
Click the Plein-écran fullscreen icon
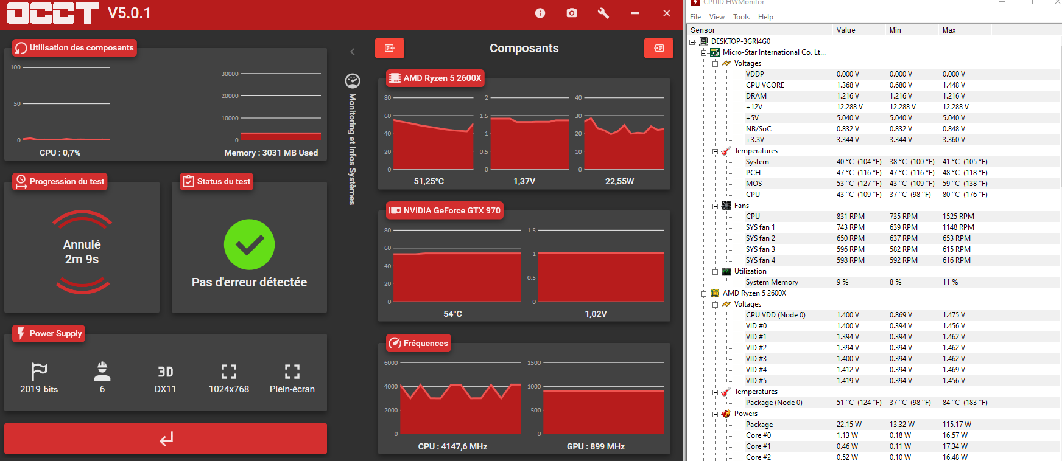[x=292, y=372]
